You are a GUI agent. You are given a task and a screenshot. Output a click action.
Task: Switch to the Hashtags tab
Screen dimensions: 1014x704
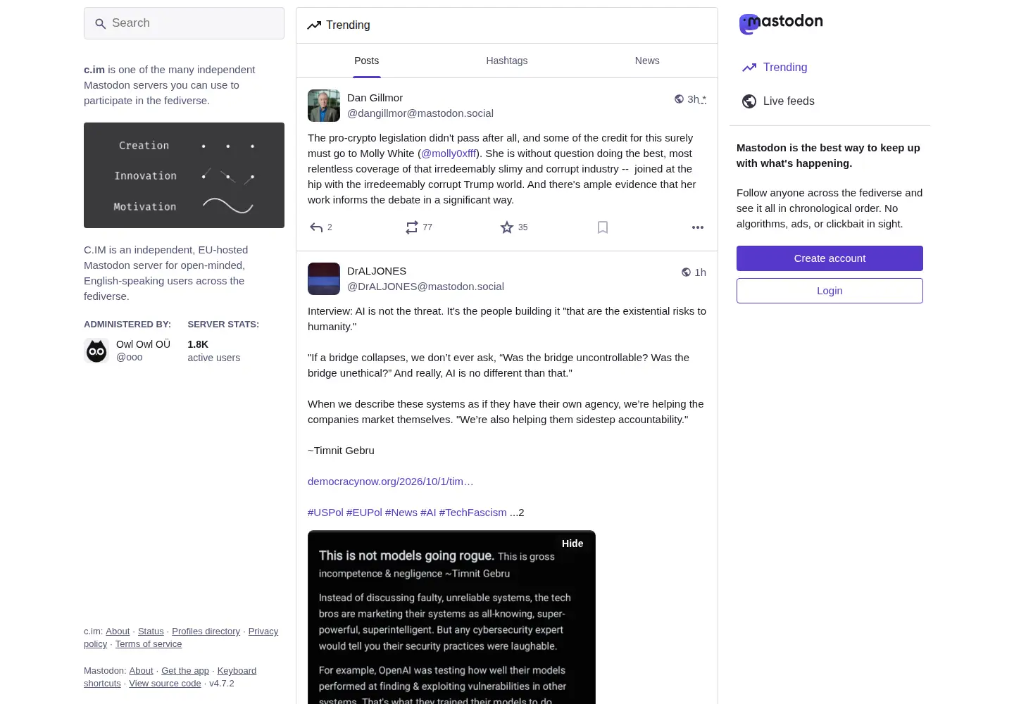click(x=507, y=61)
